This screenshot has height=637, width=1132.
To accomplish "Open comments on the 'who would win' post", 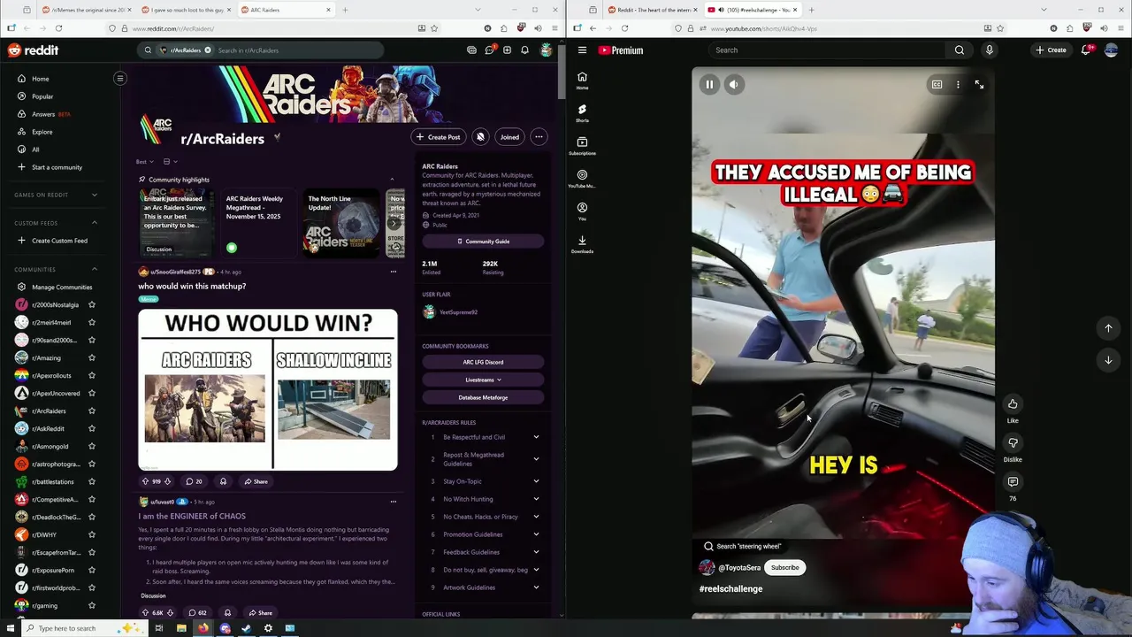I will 194,481.
